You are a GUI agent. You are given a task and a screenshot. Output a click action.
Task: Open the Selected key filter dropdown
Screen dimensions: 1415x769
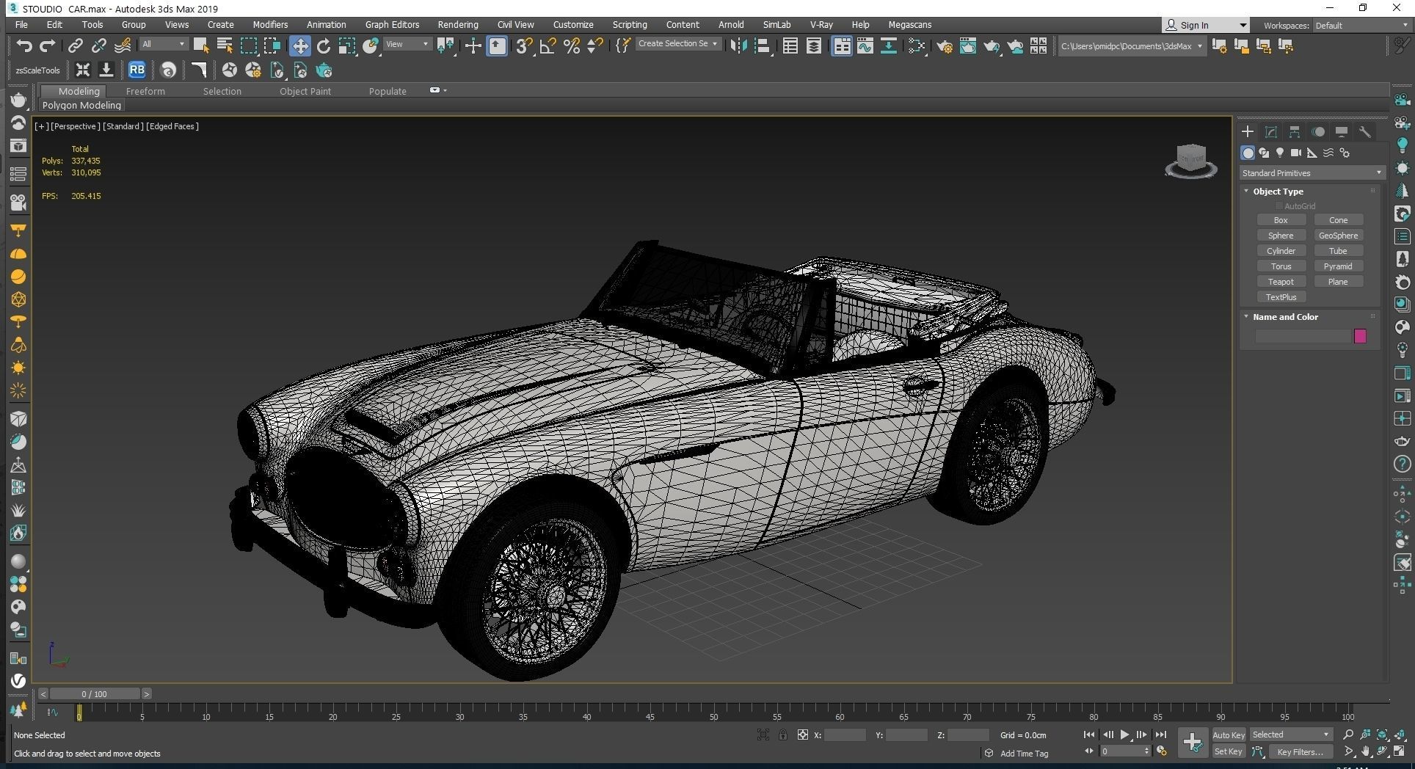(x=1291, y=735)
